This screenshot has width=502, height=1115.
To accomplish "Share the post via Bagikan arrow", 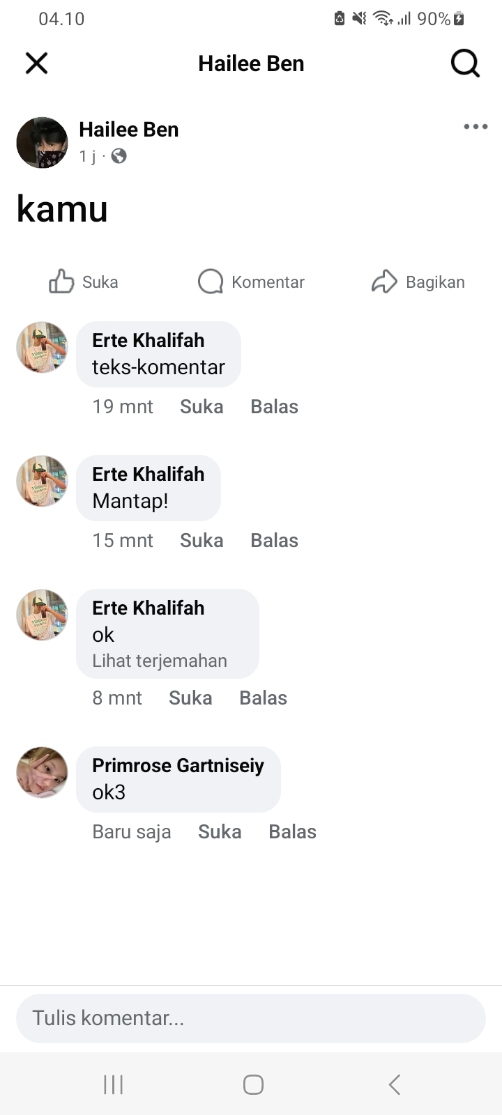I will pyautogui.click(x=418, y=282).
